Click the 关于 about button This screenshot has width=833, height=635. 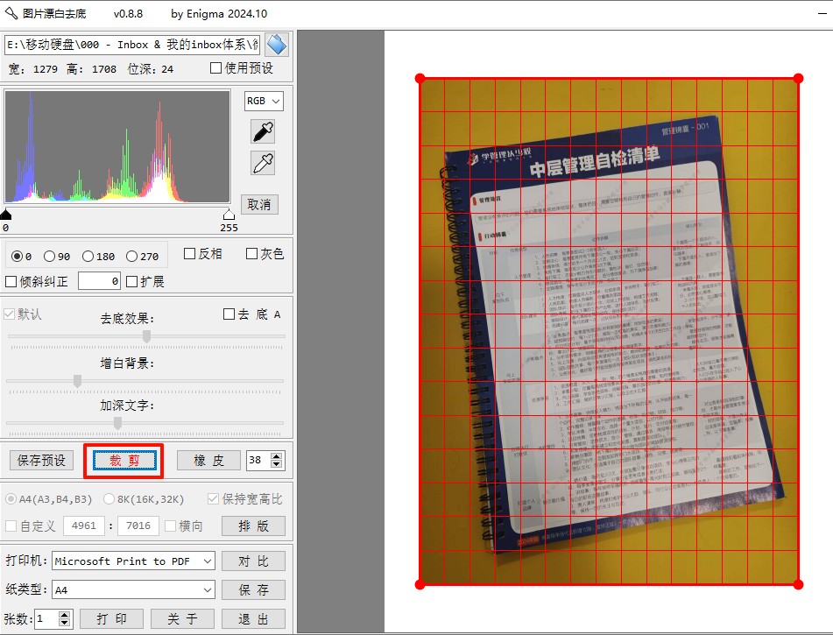coord(183,619)
